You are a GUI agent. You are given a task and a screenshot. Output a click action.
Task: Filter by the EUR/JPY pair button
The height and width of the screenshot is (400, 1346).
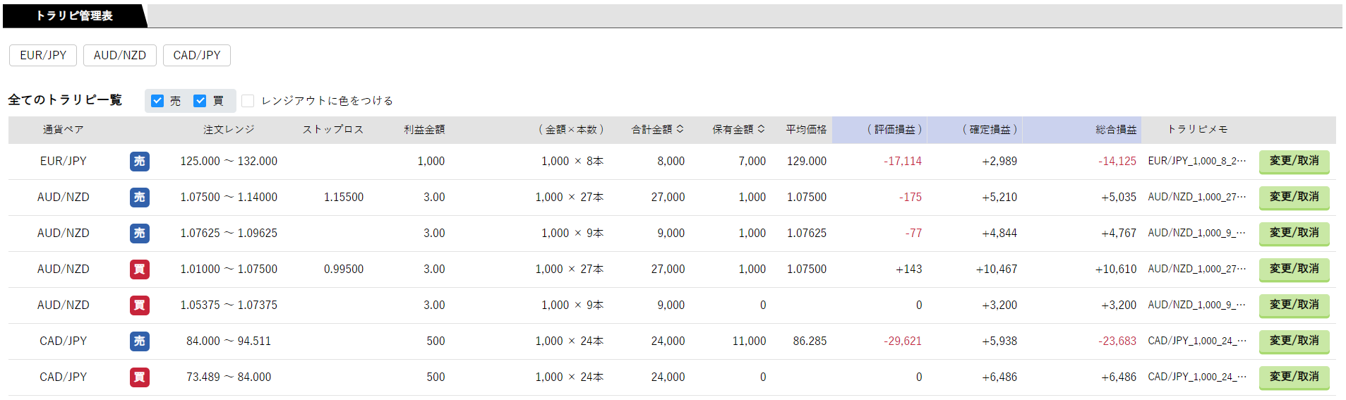tap(43, 55)
